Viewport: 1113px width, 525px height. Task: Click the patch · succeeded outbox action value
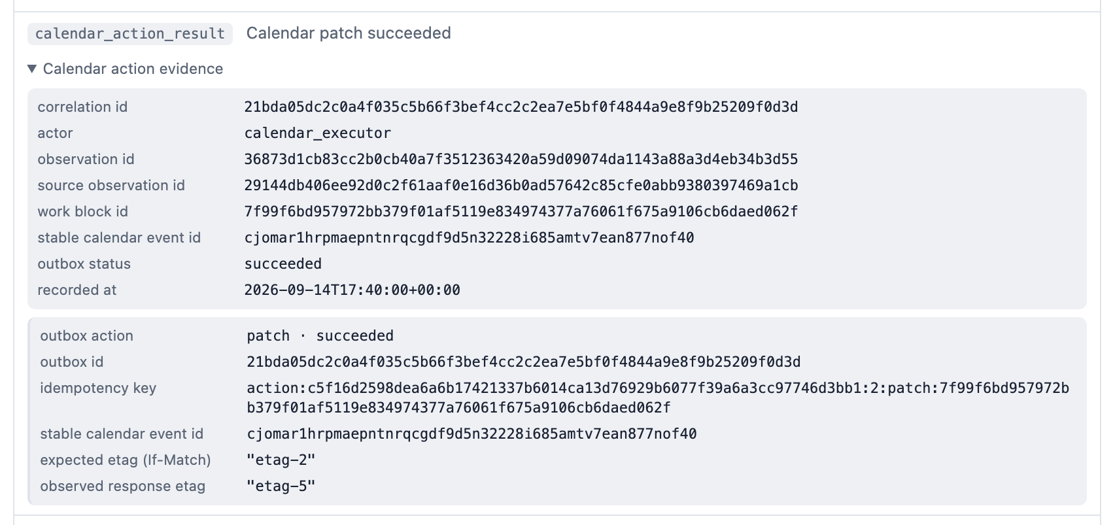(x=320, y=336)
